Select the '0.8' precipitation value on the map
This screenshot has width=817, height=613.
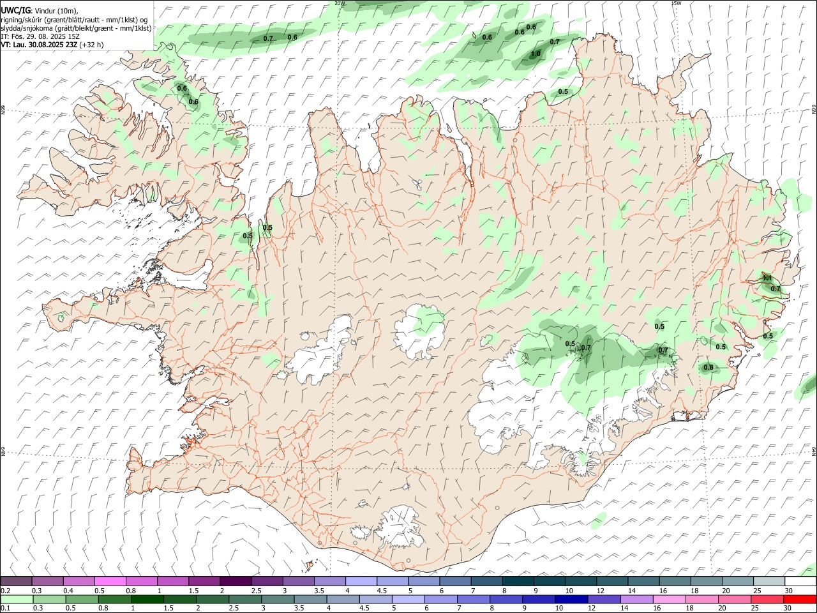[x=708, y=367]
